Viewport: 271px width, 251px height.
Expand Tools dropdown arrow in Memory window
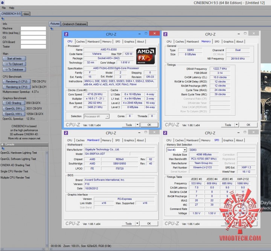(x=237, y=125)
